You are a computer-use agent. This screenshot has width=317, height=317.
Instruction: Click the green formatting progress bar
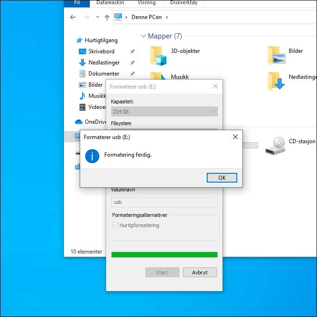(x=164, y=254)
